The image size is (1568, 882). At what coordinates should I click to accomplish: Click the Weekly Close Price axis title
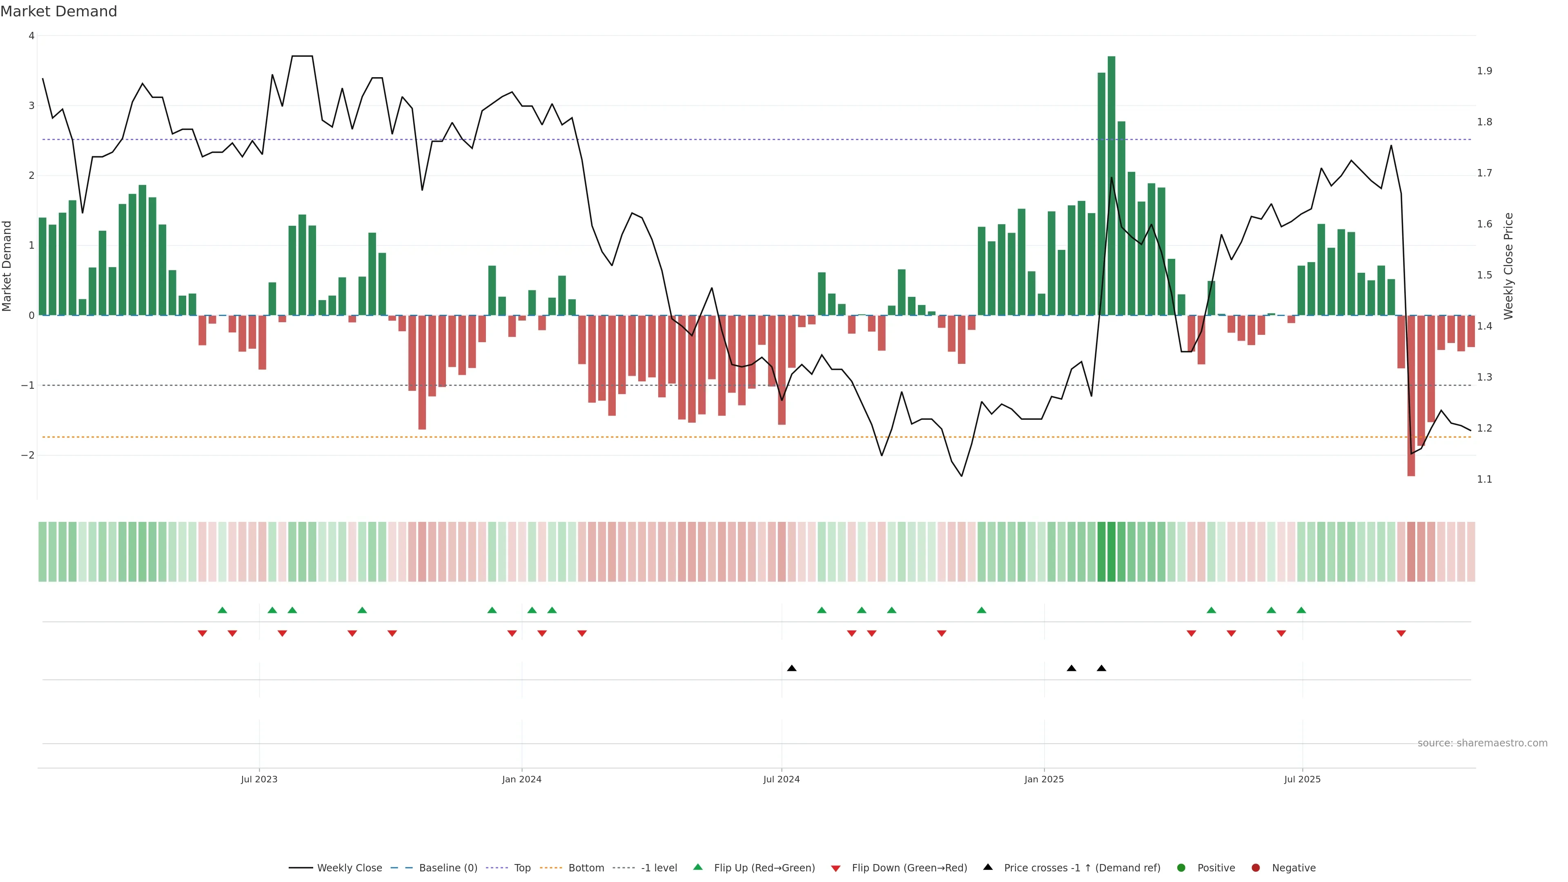[1508, 266]
